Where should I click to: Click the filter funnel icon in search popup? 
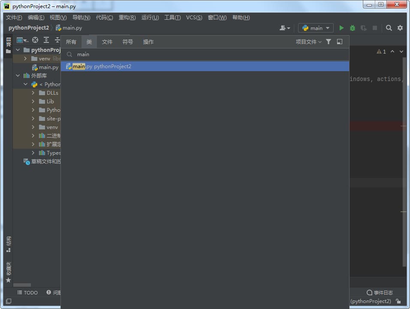(329, 42)
